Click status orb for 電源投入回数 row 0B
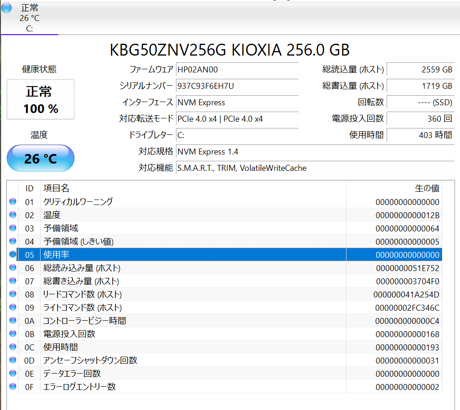Screen dimensions: 460x410 pyautogui.click(x=13, y=334)
